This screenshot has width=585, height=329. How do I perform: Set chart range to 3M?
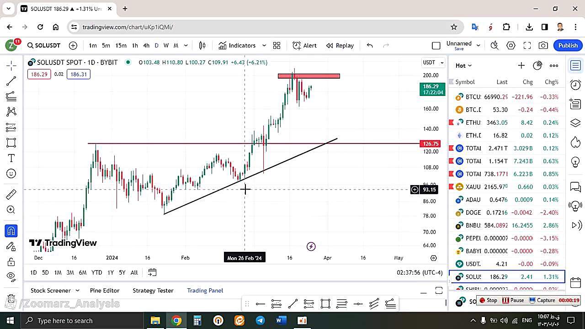70,272
